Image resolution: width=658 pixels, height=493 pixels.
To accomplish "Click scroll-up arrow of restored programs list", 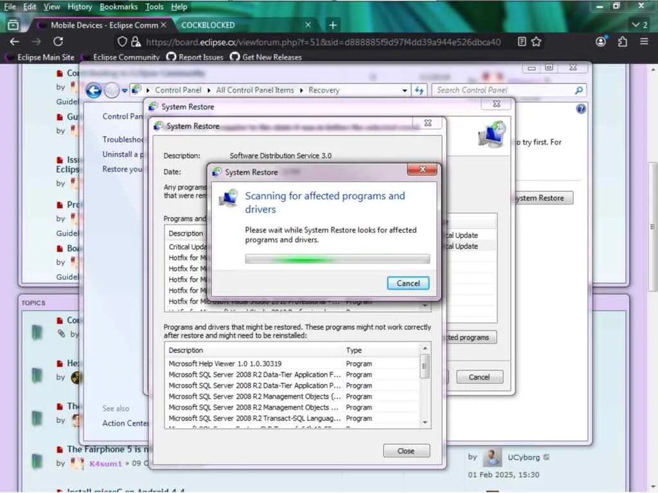I will pyautogui.click(x=425, y=349).
